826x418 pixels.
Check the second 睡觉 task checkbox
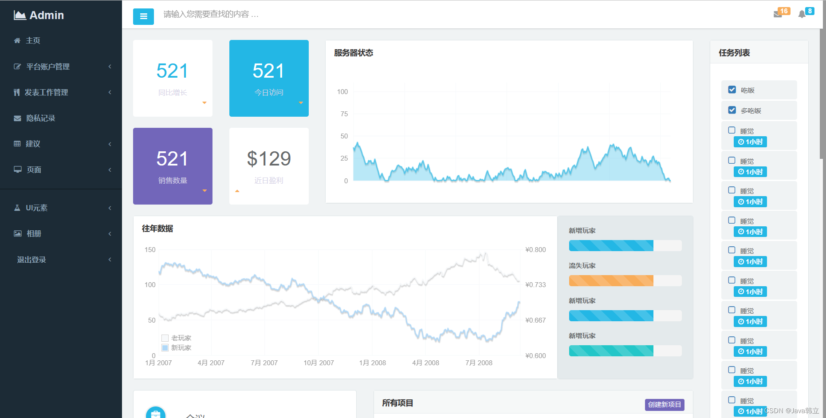click(x=732, y=161)
